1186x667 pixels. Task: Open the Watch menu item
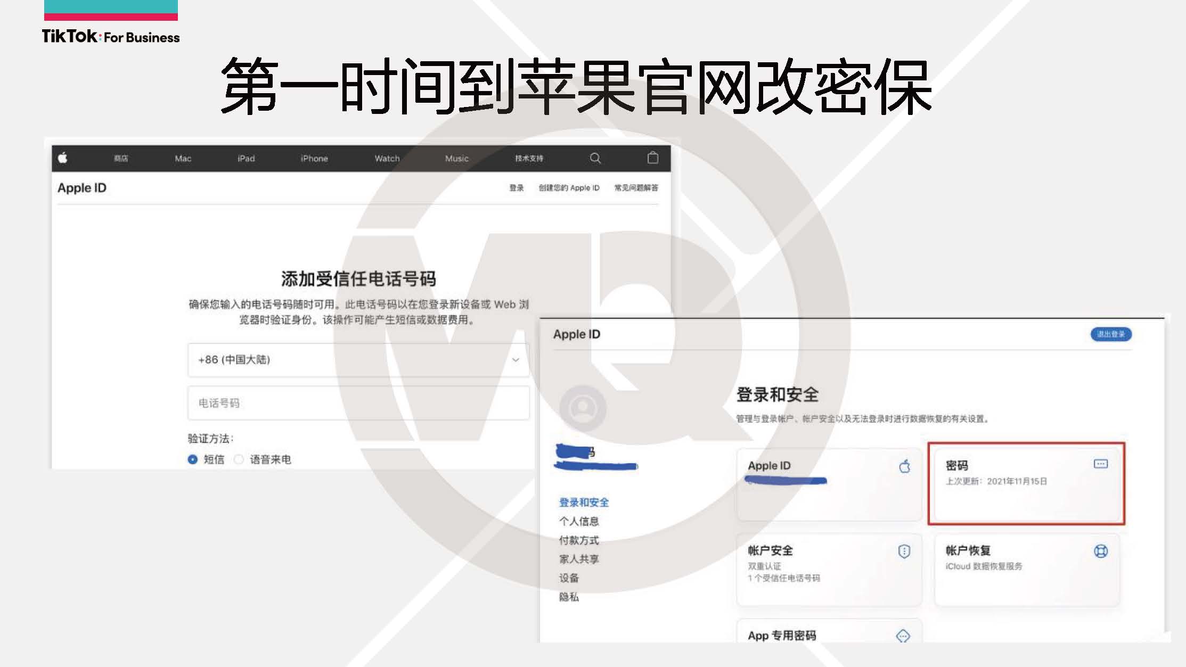[x=387, y=159]
